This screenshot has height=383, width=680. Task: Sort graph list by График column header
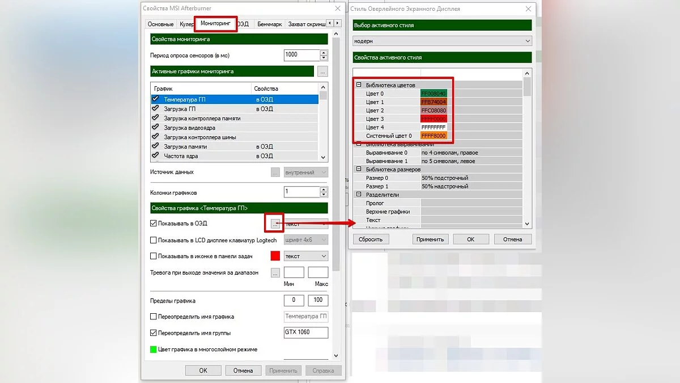[x=201, y=89]
